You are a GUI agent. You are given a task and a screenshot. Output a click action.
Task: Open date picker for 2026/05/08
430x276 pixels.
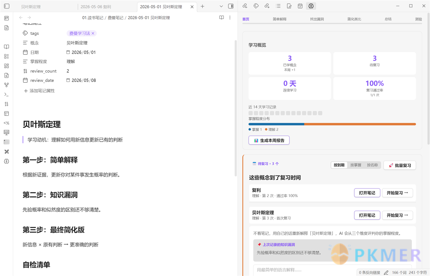click(68, 80)
